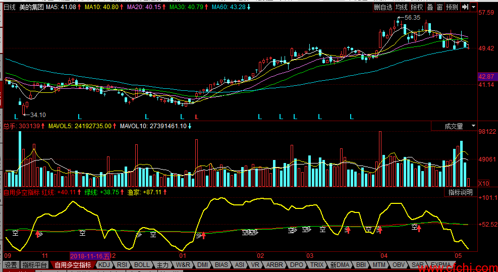Viewport: 498px width, 272px height.
Task: Open the toolbar dropdown arrow at top right
Action: tap(474, 7)
